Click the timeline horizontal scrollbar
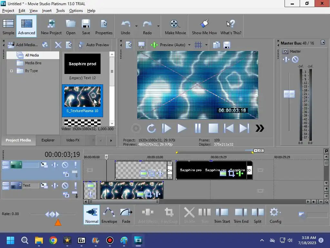This screenshot has height=248, width=330. [x=124, y=202]
